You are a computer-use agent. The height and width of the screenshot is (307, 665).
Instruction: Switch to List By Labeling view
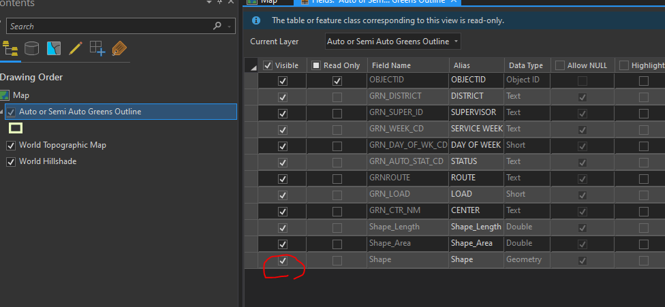coord(119,48)
